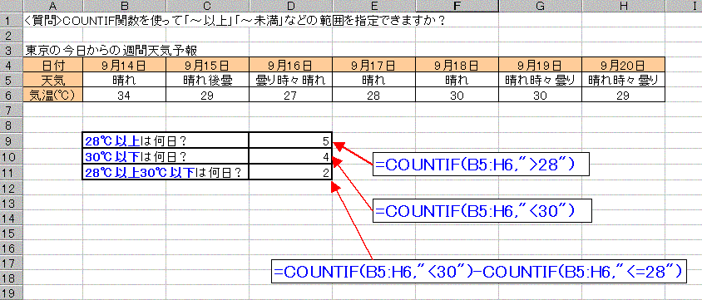
Task: Click the 28℃以上30℃以下は何日？ label cell
Action: [166, 172]
